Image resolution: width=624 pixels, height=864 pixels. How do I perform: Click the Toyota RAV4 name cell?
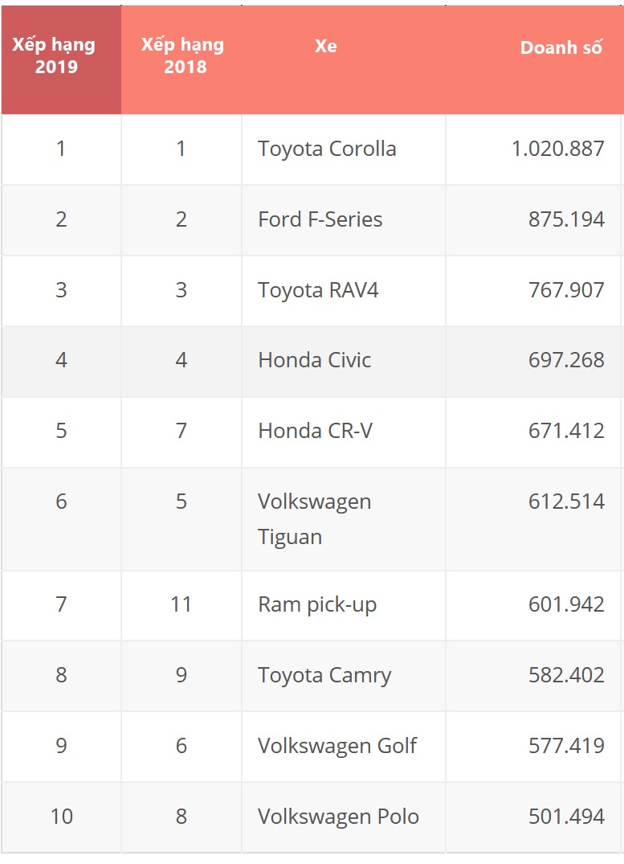(318, 290)
